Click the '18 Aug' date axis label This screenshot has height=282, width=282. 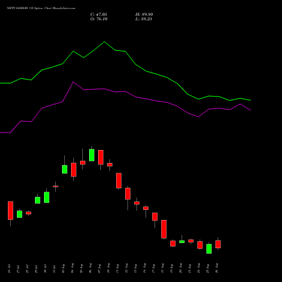pyautogui.click(x=162, y=268)
